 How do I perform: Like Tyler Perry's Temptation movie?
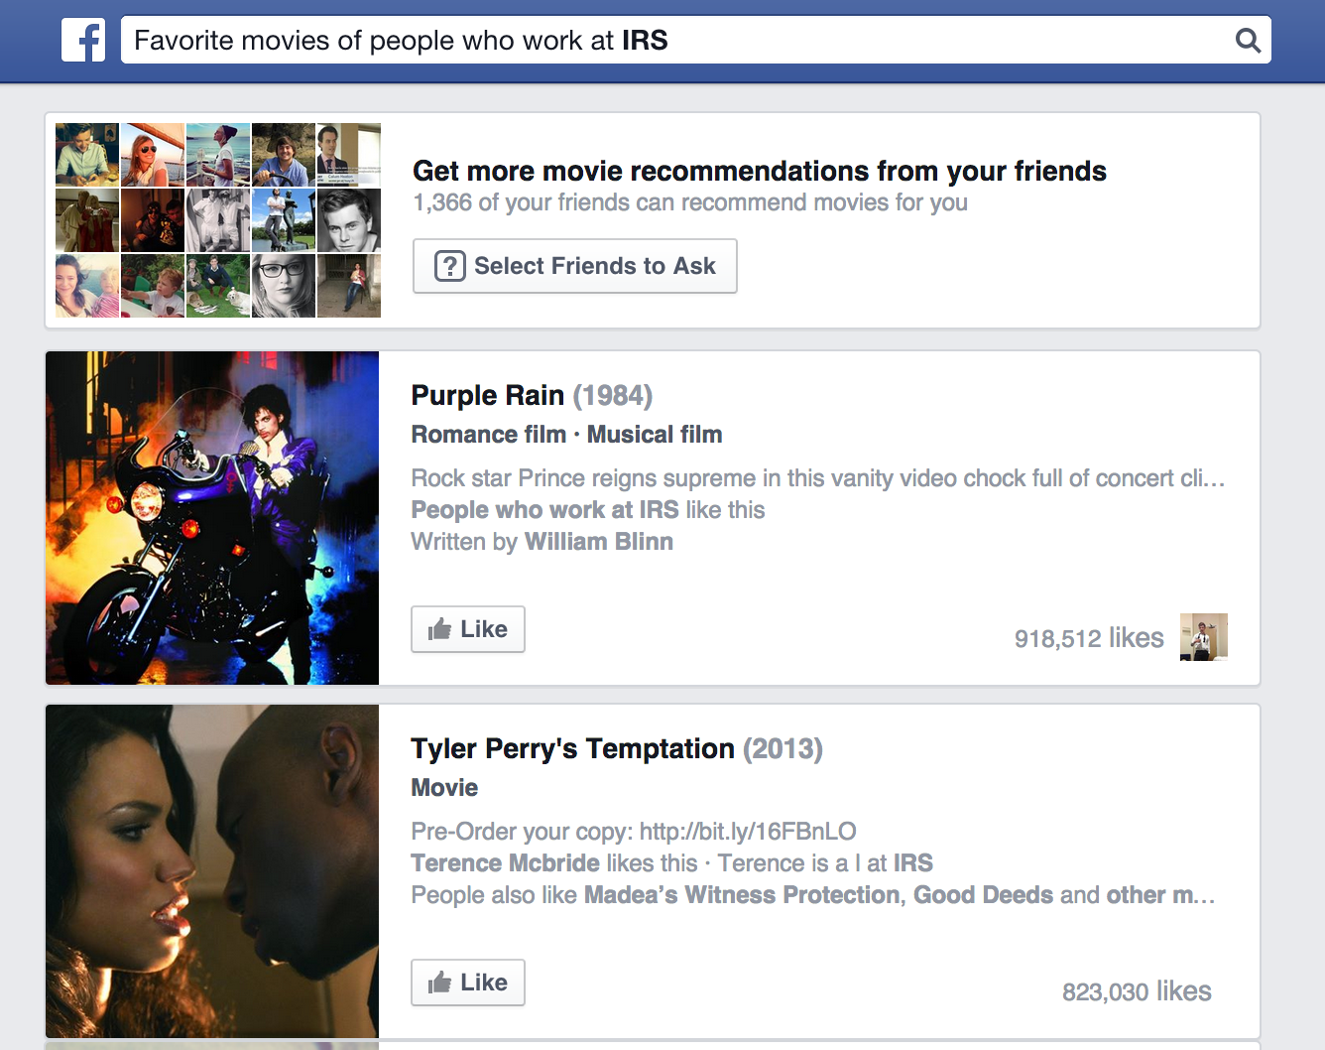point(468,983)
